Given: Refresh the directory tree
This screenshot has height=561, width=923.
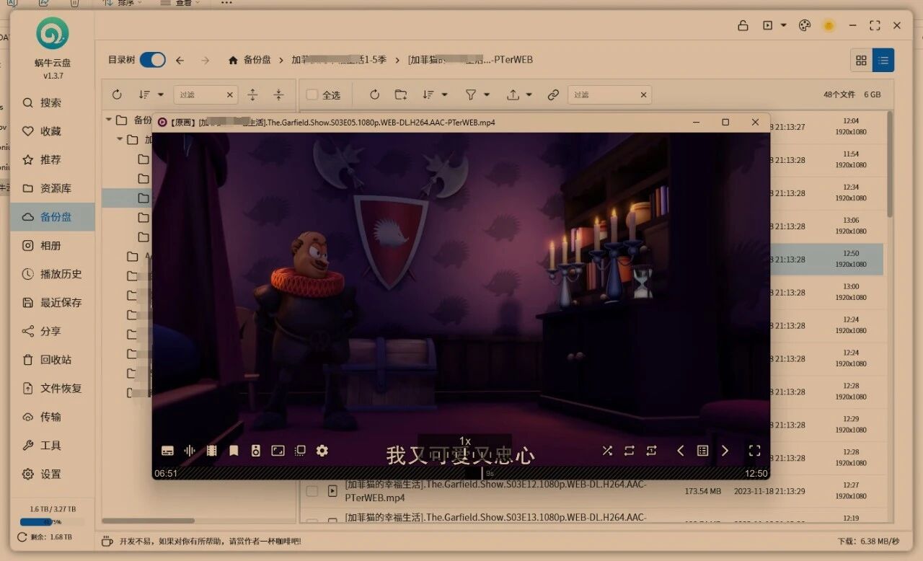Looking at the screenshot, I should pos(117,94).
